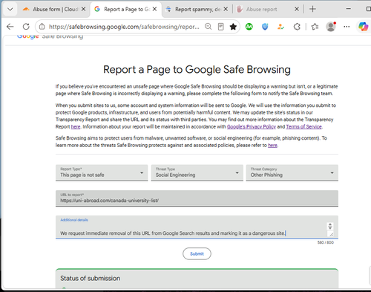The height and width of the screenshot is (292, 371).
Task: Open the browser Settings and more menu
Action: click(x=347, y=27)
